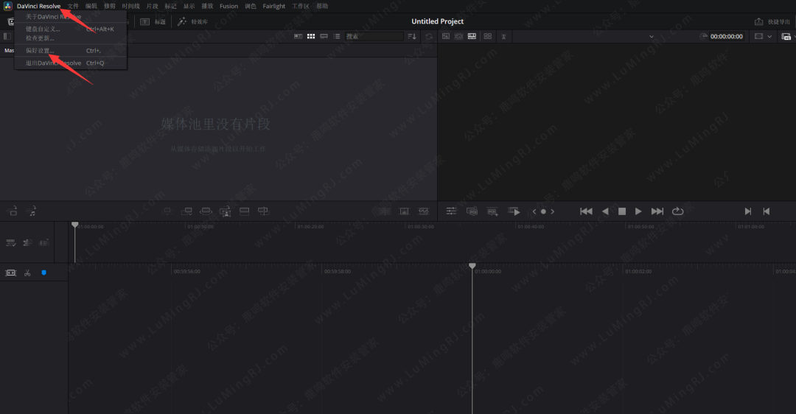Image resolution: width=796 pixels, height=414 pixels.
Task: Expand the viewer clip name dropdown
Action: (x=651, y=36)
